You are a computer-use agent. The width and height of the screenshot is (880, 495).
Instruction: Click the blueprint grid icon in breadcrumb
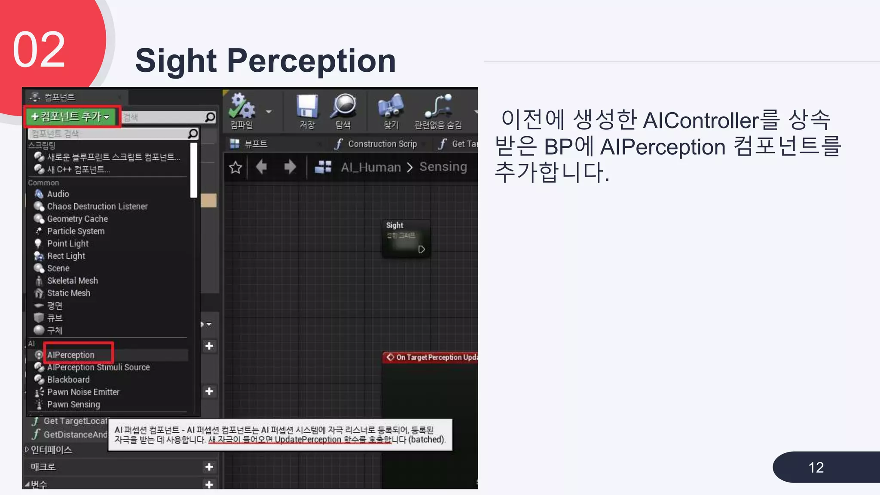click(x=323, y=167)
